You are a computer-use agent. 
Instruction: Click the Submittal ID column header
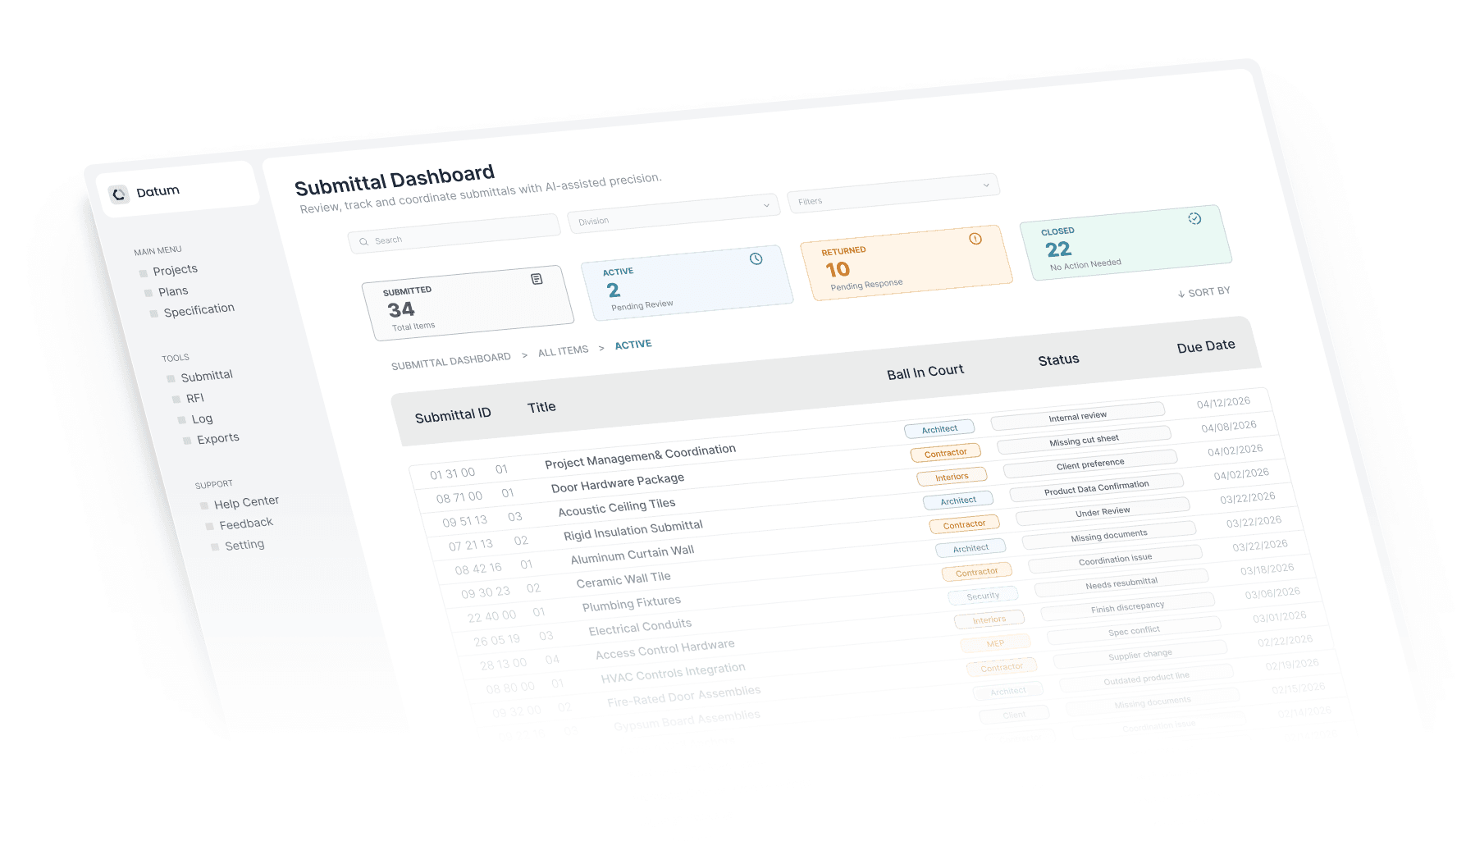tap(453, 415)
